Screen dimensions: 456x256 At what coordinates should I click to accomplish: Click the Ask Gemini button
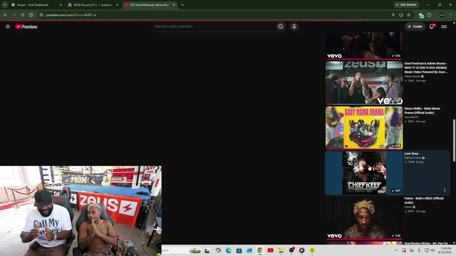click(405, 5)
